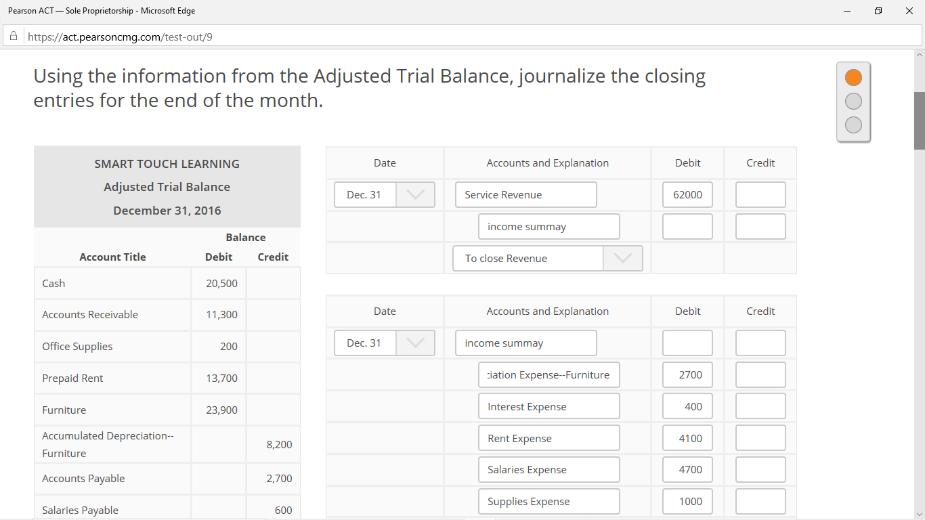This screenshot has height=520, width=925.
Task: Restore the Microsoft Edge window size
Action: pyautogui.click(x=878, y=11)
